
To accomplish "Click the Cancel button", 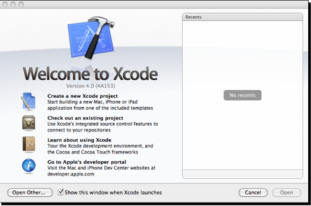I will coord(253,192).
